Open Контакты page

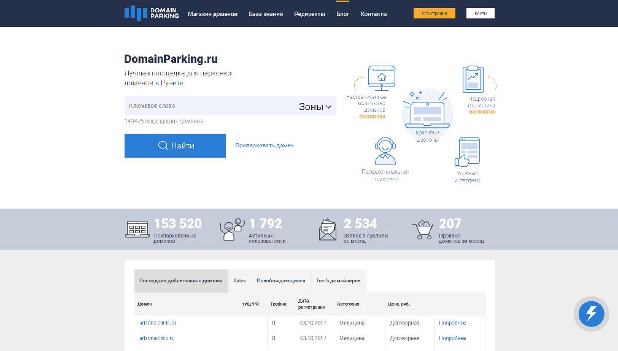(374, 13)
